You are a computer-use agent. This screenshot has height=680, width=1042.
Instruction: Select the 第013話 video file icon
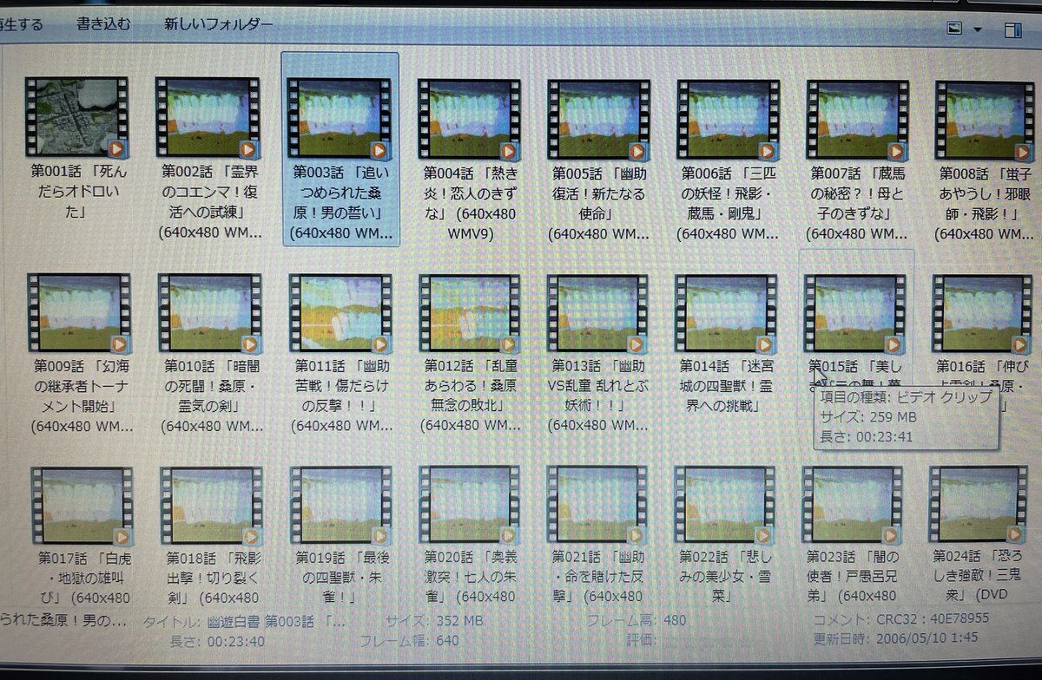[599, 314]
